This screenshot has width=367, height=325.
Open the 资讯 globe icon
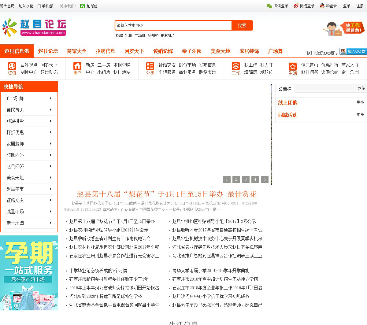tap(12, 66)
